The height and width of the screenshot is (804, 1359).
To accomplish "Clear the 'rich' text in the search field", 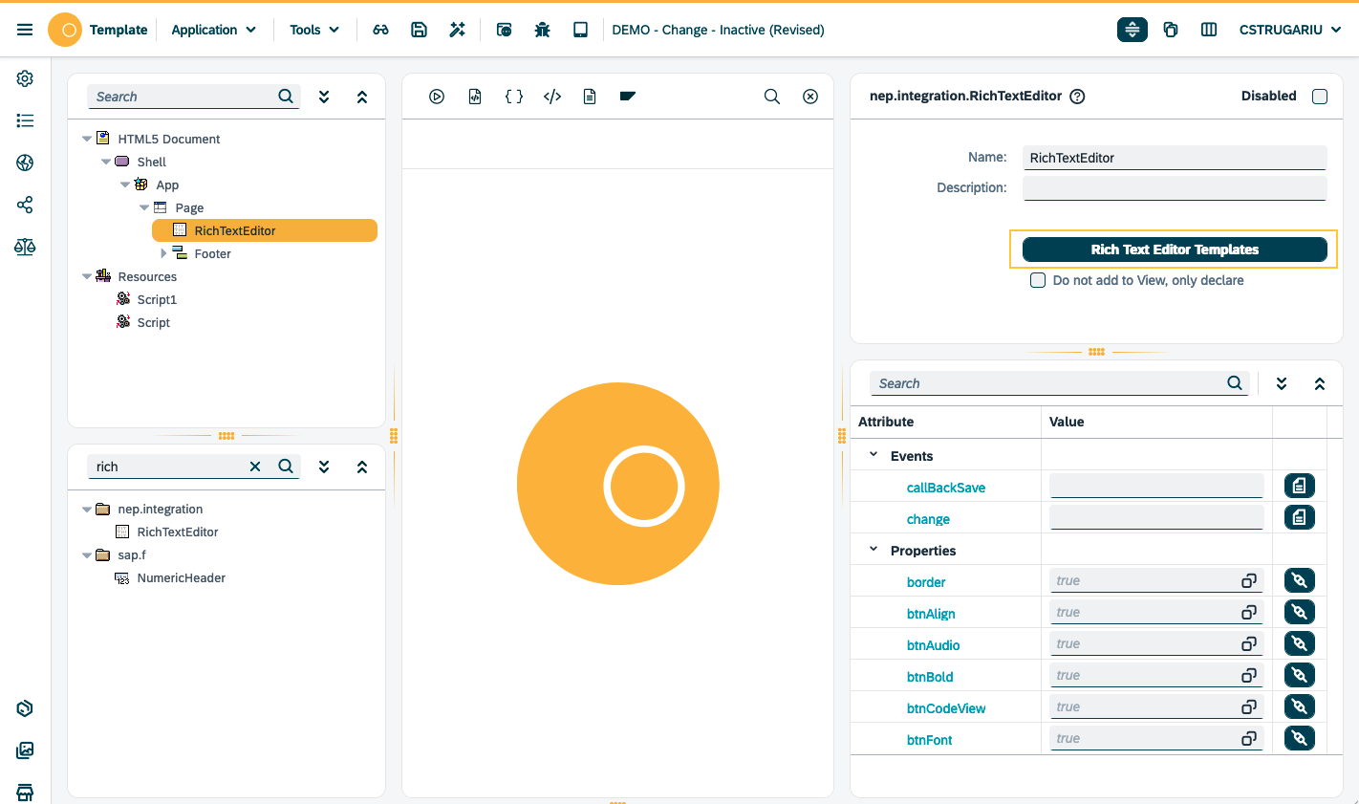I will click(254, 466).
